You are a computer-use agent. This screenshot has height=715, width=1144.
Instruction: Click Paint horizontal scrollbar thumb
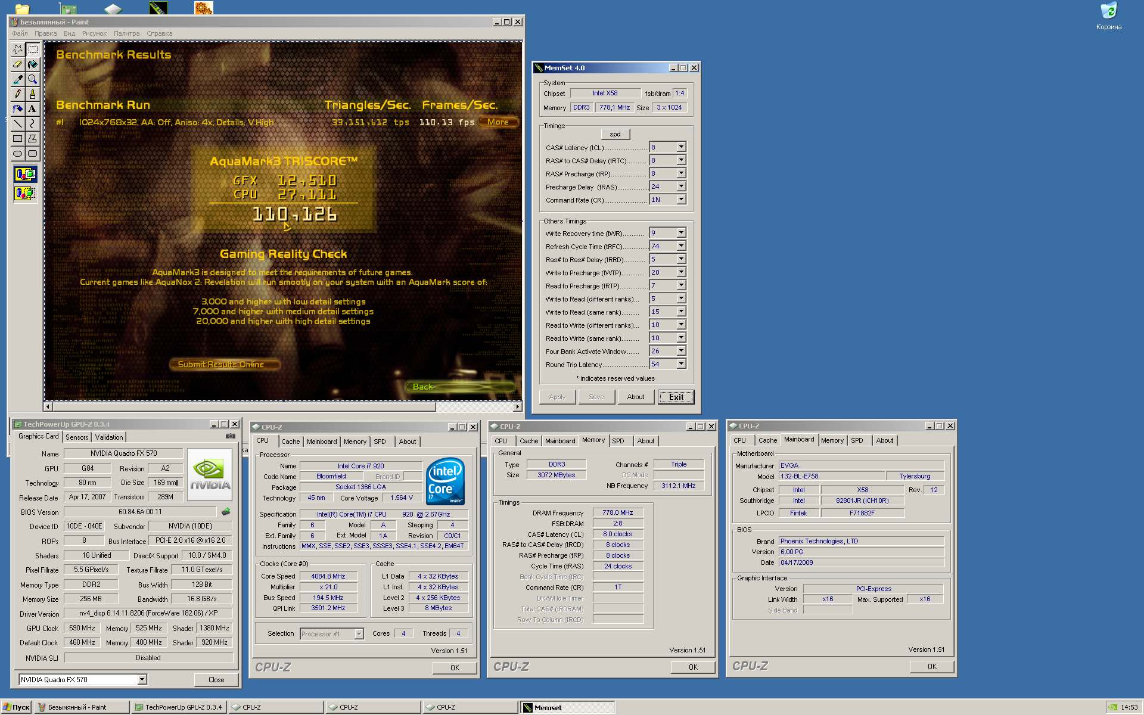[244, 406]
